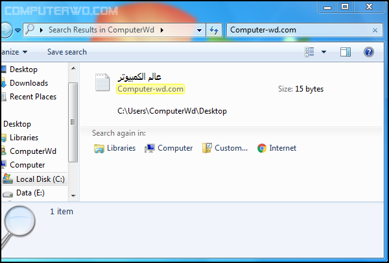Click the Data (E:) drive icon
Image resolution: width=389 pixels, height=263 pixels.
pyautogui.click(x=8, y=194)
